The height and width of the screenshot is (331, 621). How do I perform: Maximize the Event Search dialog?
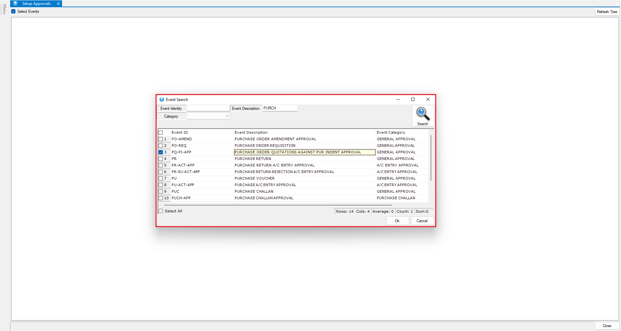pos(413,99)
